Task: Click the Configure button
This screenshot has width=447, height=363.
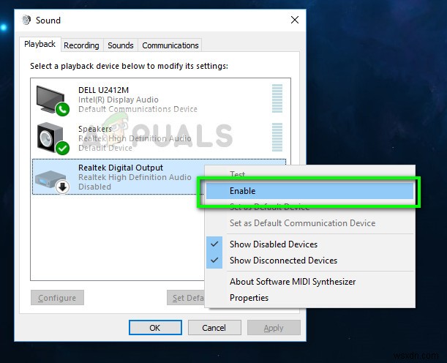Action: pos(57,298)
